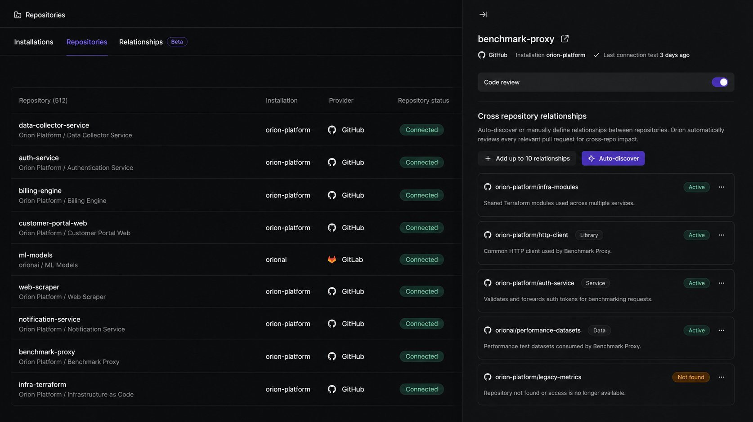Viewport: 753px width, 422px height.
Task: Select the billing-engine repository name
Action: click(x=40, y=190)
